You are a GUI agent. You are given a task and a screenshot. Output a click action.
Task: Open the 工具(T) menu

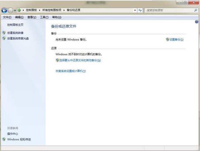44,17
